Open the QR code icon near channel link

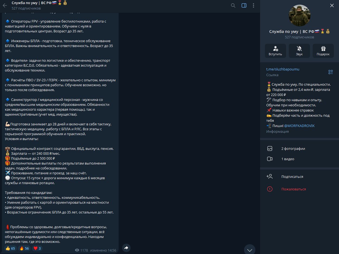click(x=330, y=72)
